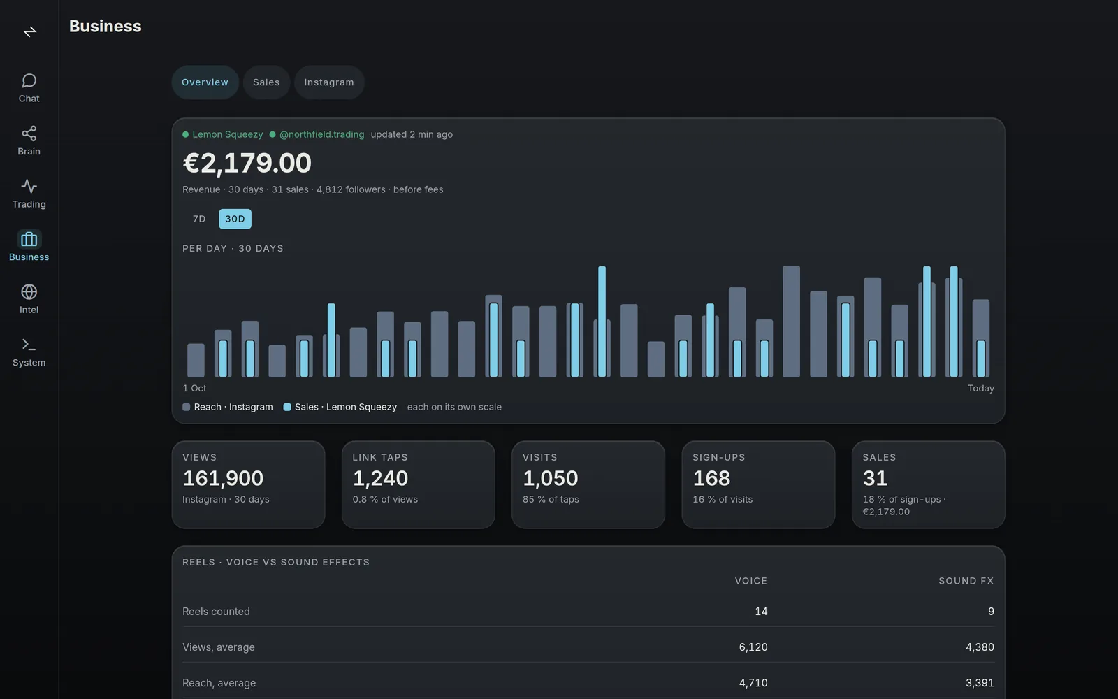Open the Views 161,900 card
Screen dimensions: 1118x699
pyautogui.click(x=248, y=484)
